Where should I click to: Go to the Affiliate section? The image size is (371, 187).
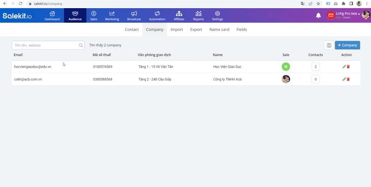(x=179, y=16)
